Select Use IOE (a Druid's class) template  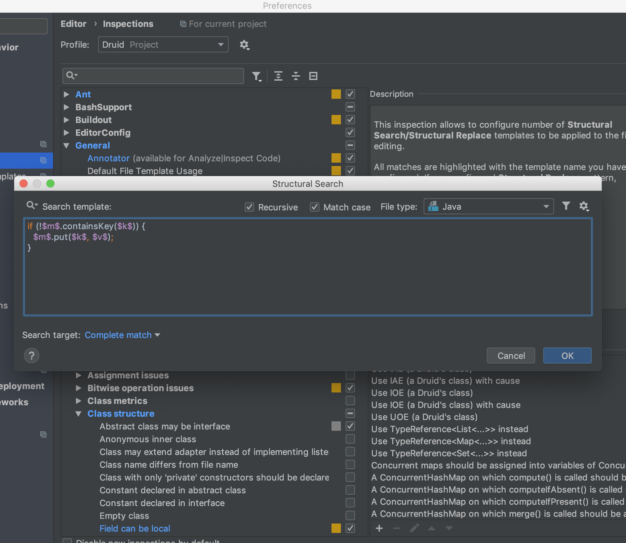[422, 393]
